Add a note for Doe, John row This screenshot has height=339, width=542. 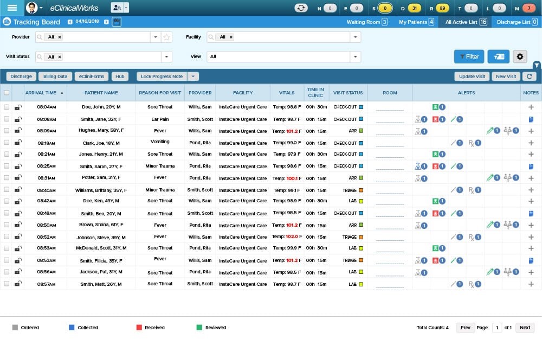[531, 107]
